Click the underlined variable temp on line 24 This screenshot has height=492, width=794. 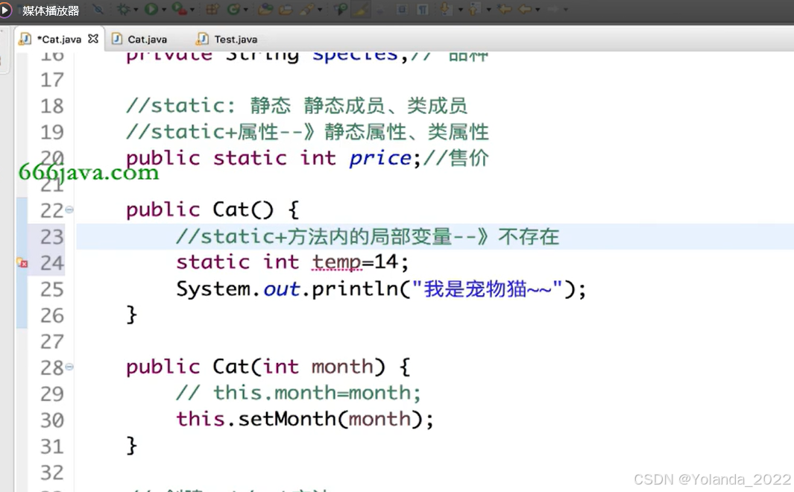pos(336,262)
